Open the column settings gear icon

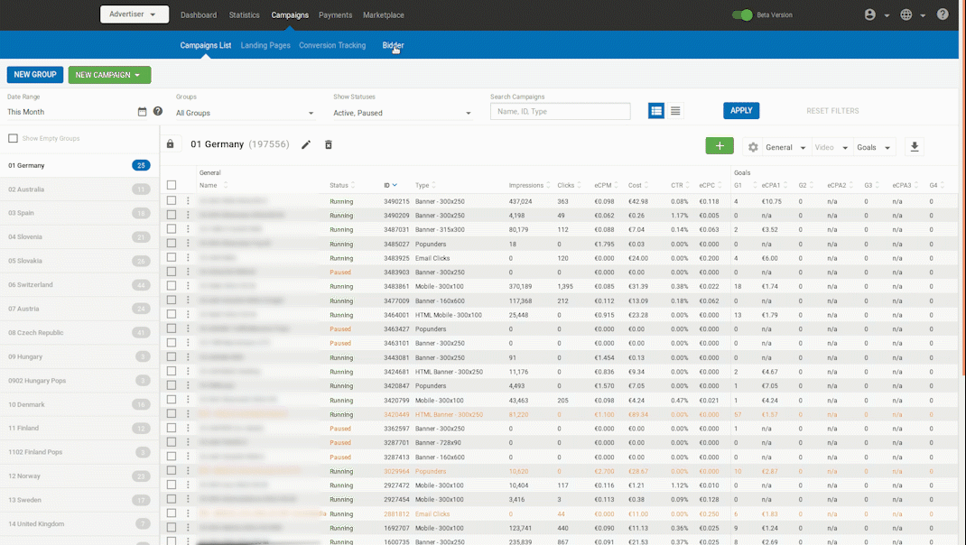[x=752, y=147]
